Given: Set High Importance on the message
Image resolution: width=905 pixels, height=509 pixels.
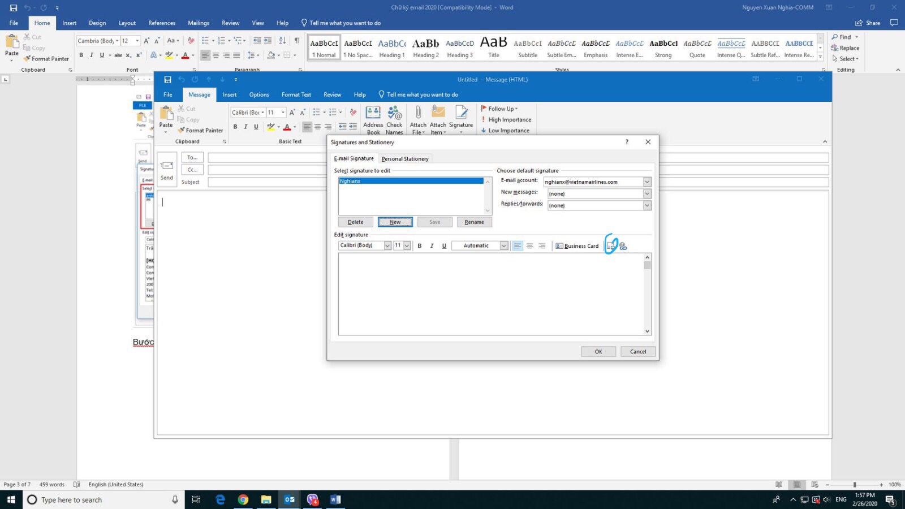Looking at the screenshot, I should (506, 119).
